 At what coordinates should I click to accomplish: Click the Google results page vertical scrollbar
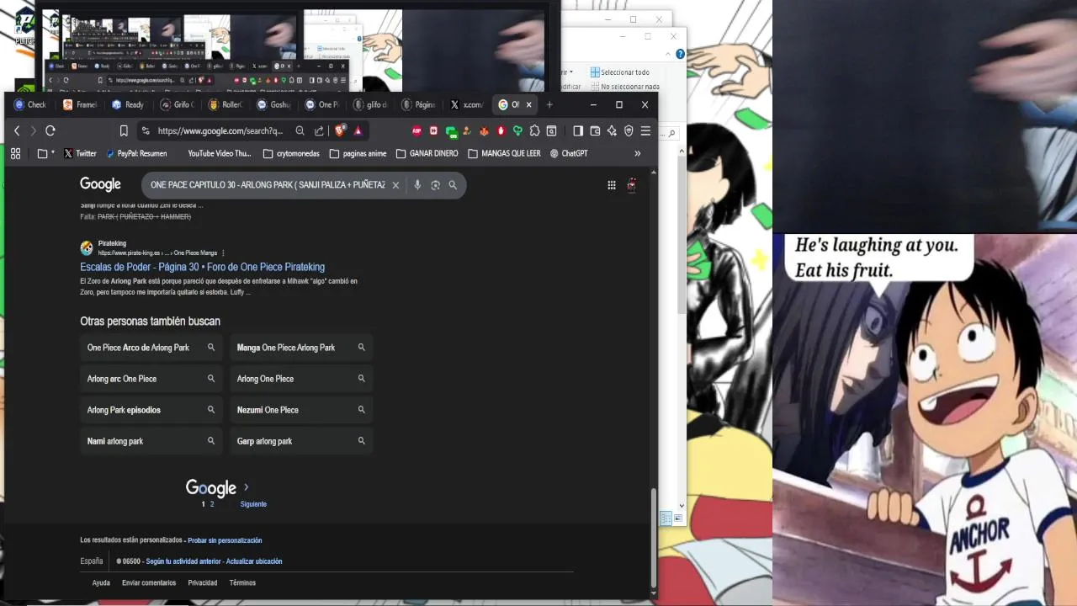click(653, 538)
